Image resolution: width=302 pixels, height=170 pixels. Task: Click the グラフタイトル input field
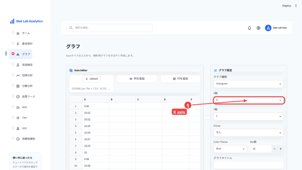[248, 165]
